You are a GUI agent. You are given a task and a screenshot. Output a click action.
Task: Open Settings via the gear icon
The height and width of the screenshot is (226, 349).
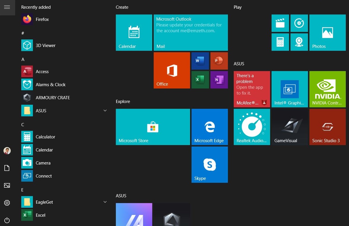click(7, 203)
